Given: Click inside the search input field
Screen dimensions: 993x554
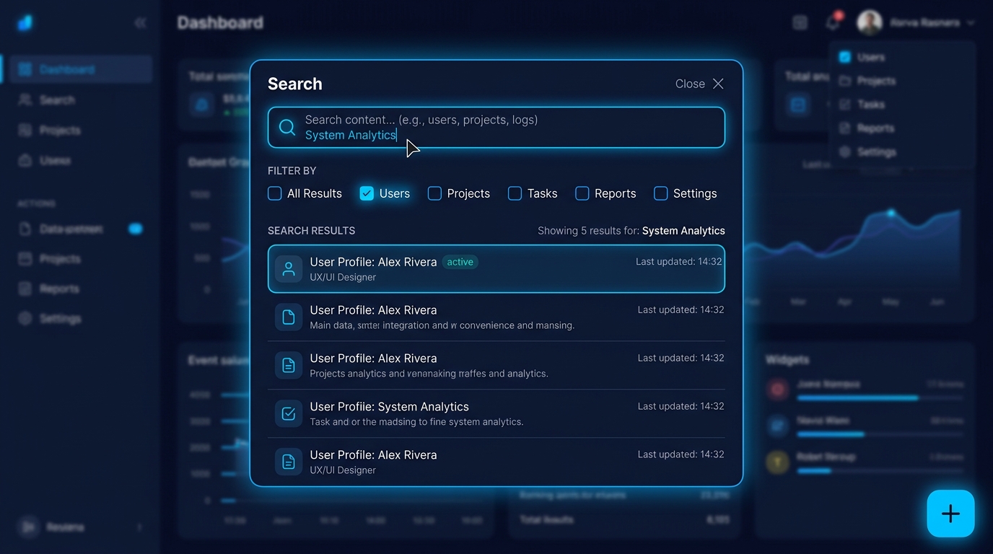Looking at the screenshot, I should pyautogui.click(x=496, y=128).
